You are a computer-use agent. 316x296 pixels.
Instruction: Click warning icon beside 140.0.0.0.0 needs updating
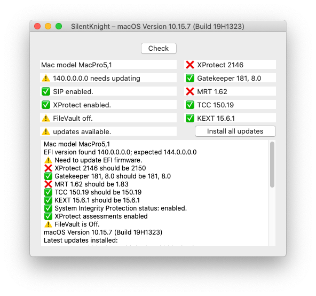[x=46, y=78]
